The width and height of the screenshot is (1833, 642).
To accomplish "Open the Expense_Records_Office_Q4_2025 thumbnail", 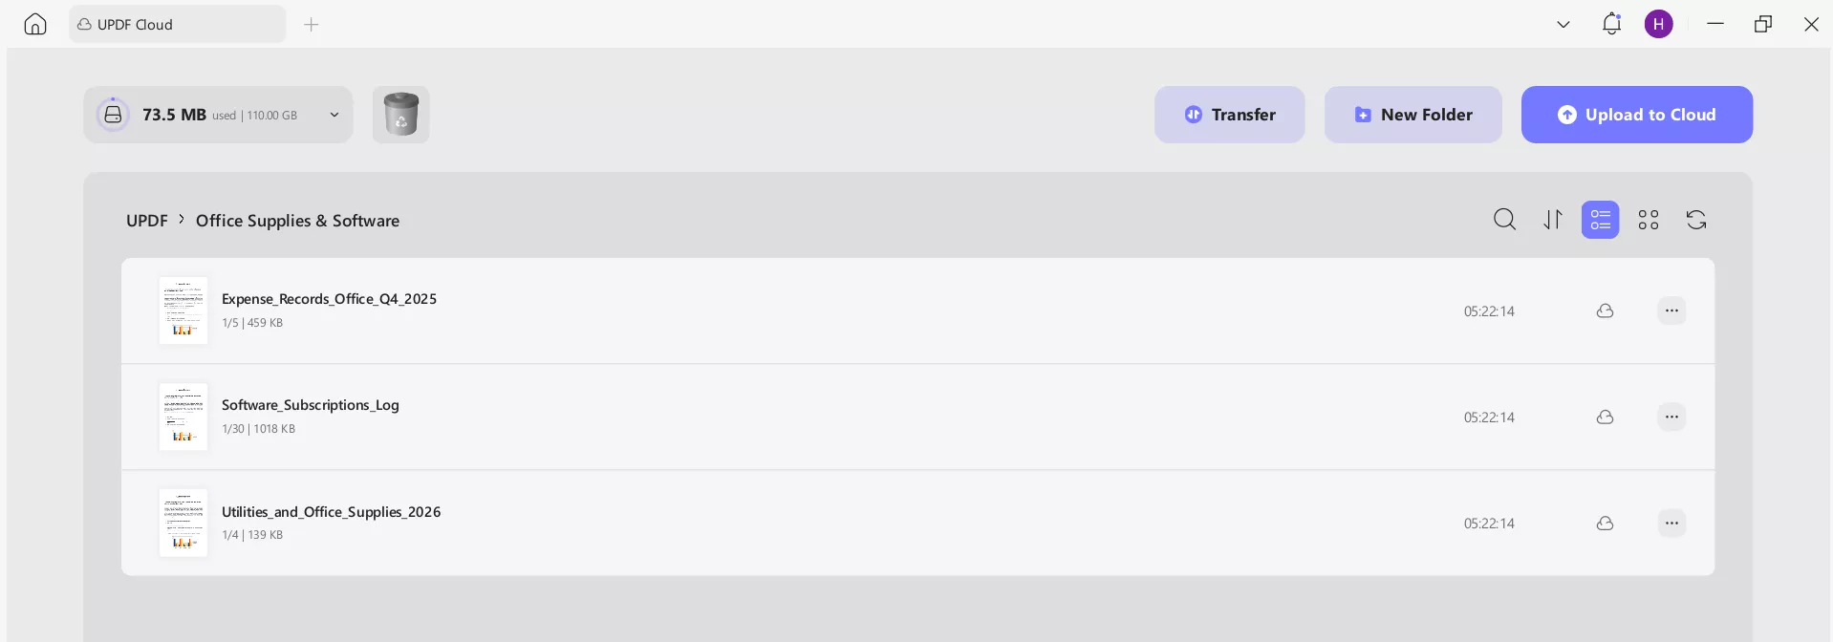I will (x=183, y=310).
